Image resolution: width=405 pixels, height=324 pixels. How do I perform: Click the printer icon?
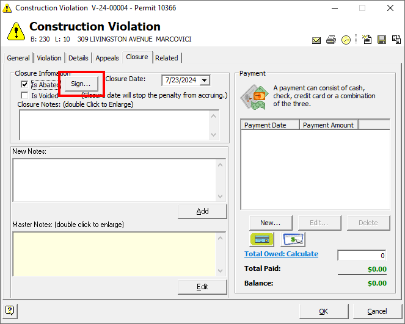coord(331,40)
